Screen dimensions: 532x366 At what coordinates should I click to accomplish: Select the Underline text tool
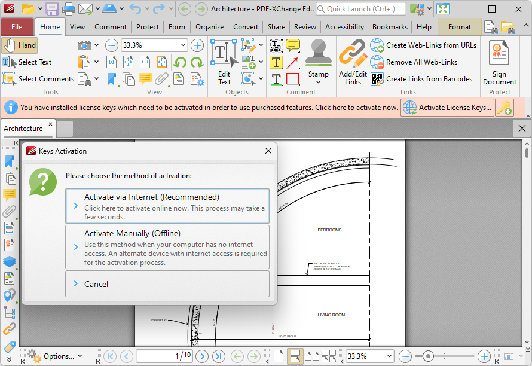point(276,79)
